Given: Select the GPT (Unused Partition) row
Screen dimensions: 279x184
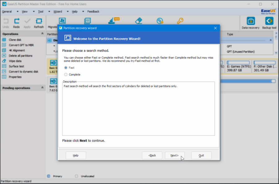Looking at the screenshot, I should click(x=241, y=52).
